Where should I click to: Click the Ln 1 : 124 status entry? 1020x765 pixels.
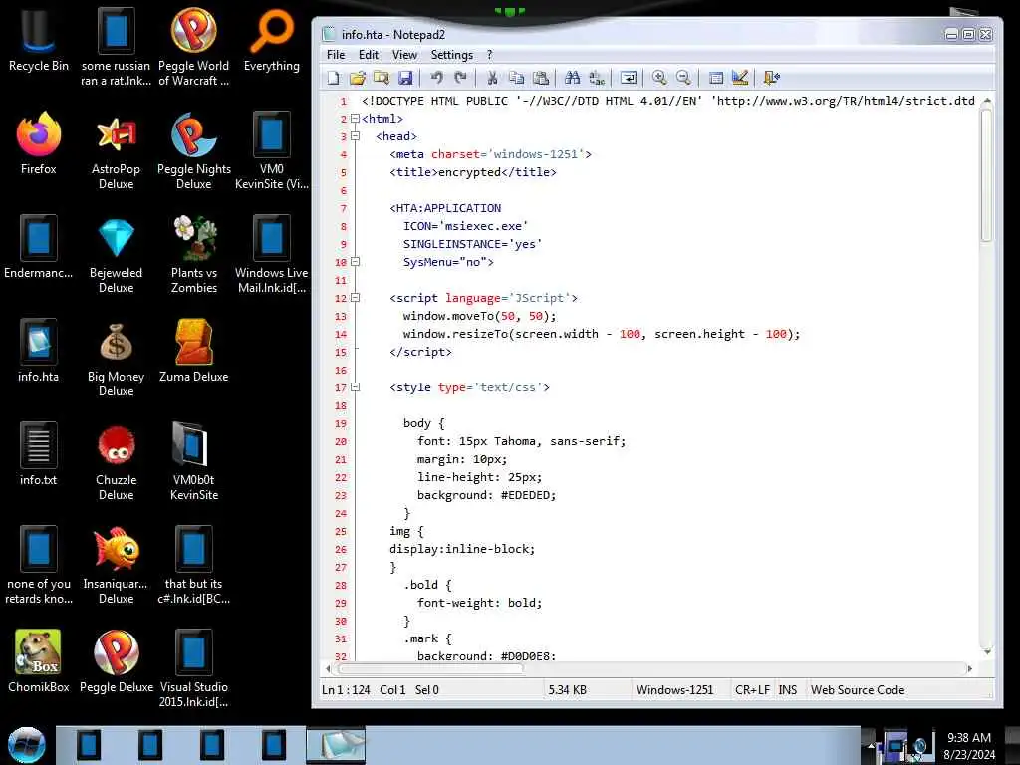pyautogui.click(x=346, y=690)
